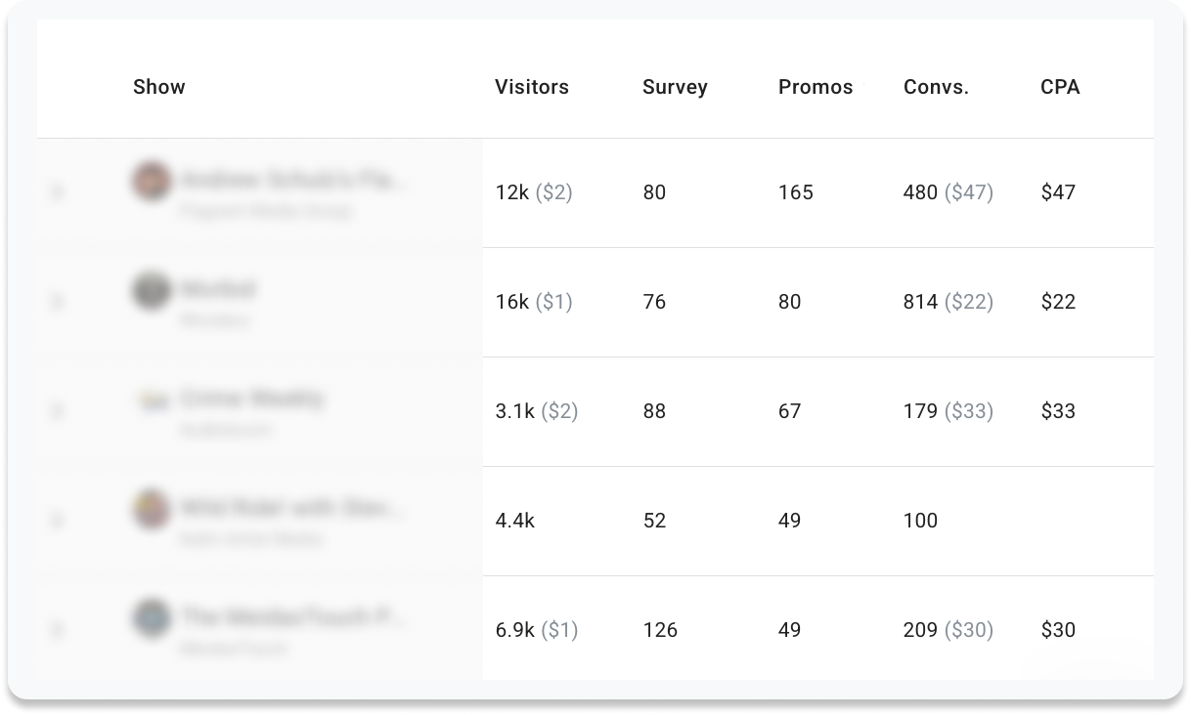This screenshot has height=715, width=1191.
Task: Sort by the Survey column header
Action: (675, 87)
